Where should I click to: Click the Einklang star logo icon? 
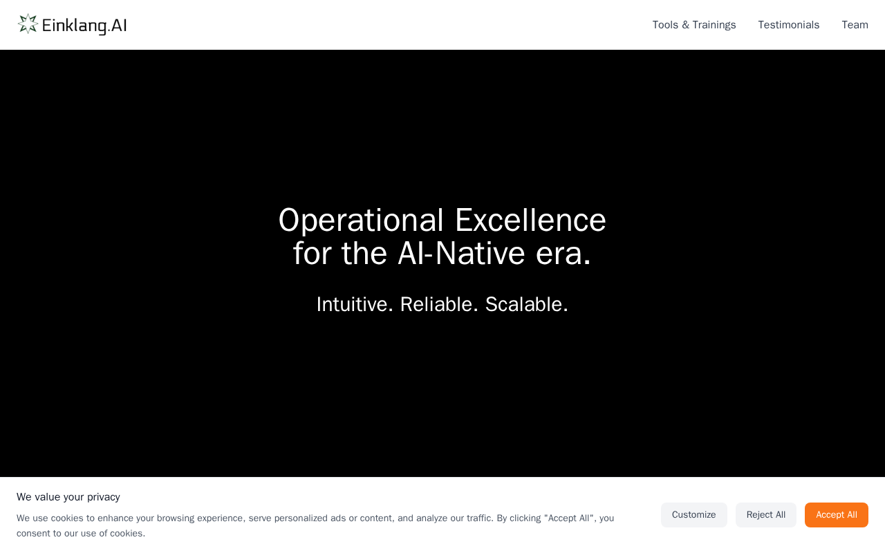tap(28, 24)
